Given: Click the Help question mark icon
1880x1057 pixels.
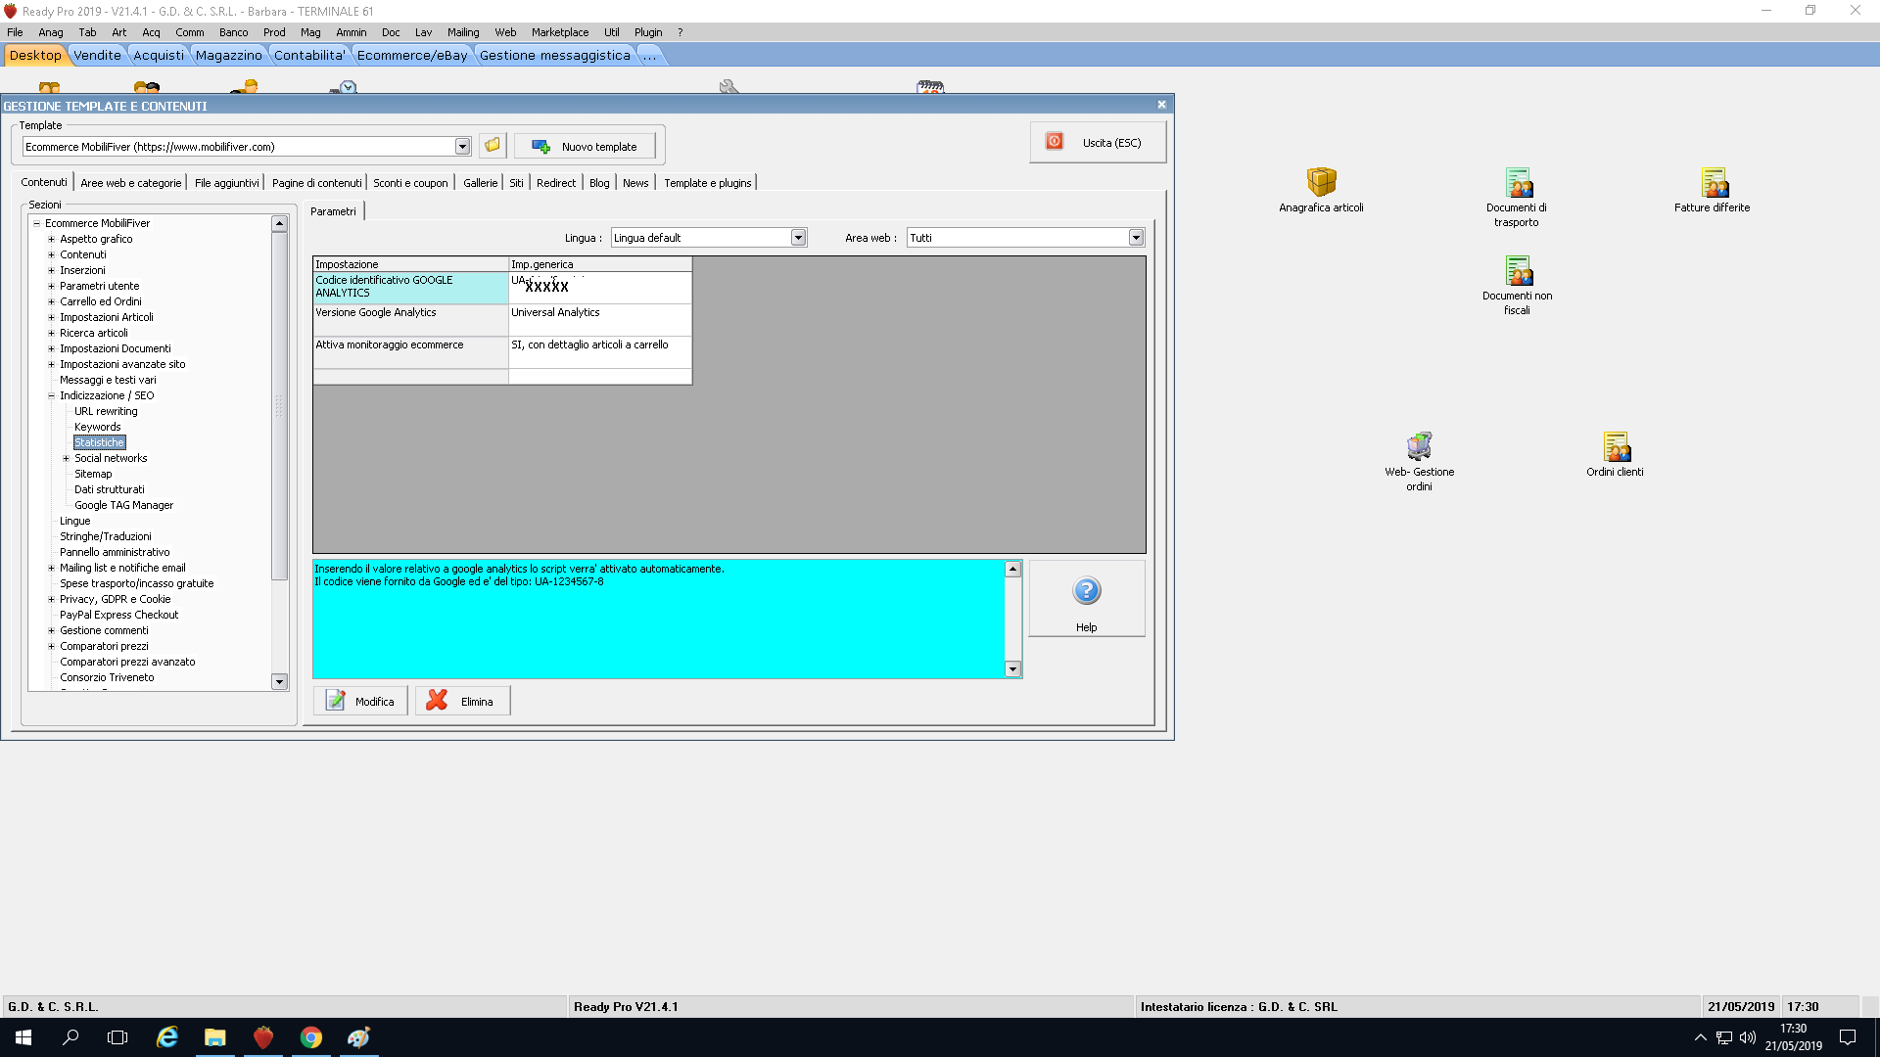Looking at the screenshot, I should click(x=1087, y=591).
